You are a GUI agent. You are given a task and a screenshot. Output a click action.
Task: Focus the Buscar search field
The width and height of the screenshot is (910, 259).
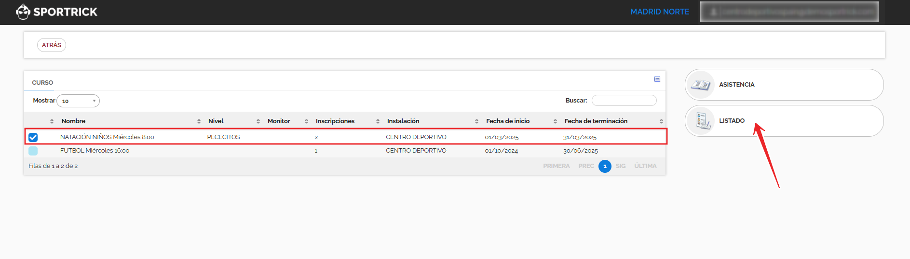[x=624, y=100]
